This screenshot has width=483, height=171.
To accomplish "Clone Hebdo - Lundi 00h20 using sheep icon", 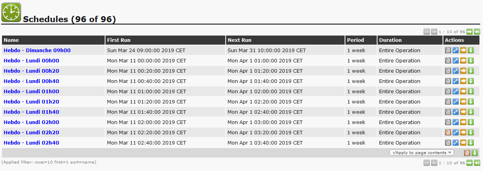I will [463, 71].
